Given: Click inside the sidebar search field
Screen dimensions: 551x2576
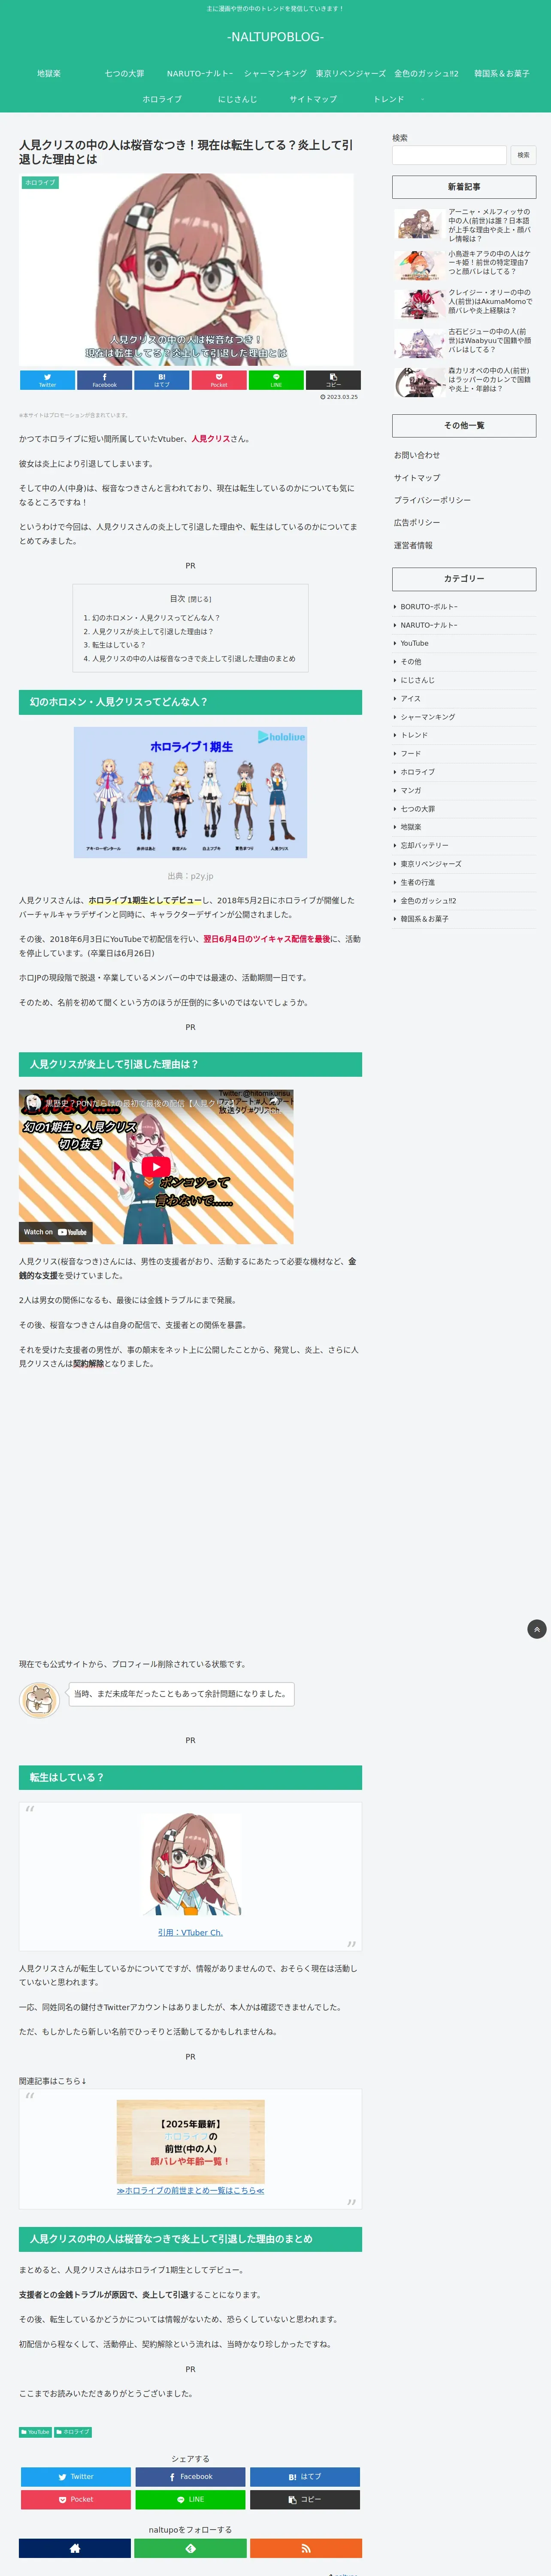Looking at the screenshot, I should tap(449, 155).
